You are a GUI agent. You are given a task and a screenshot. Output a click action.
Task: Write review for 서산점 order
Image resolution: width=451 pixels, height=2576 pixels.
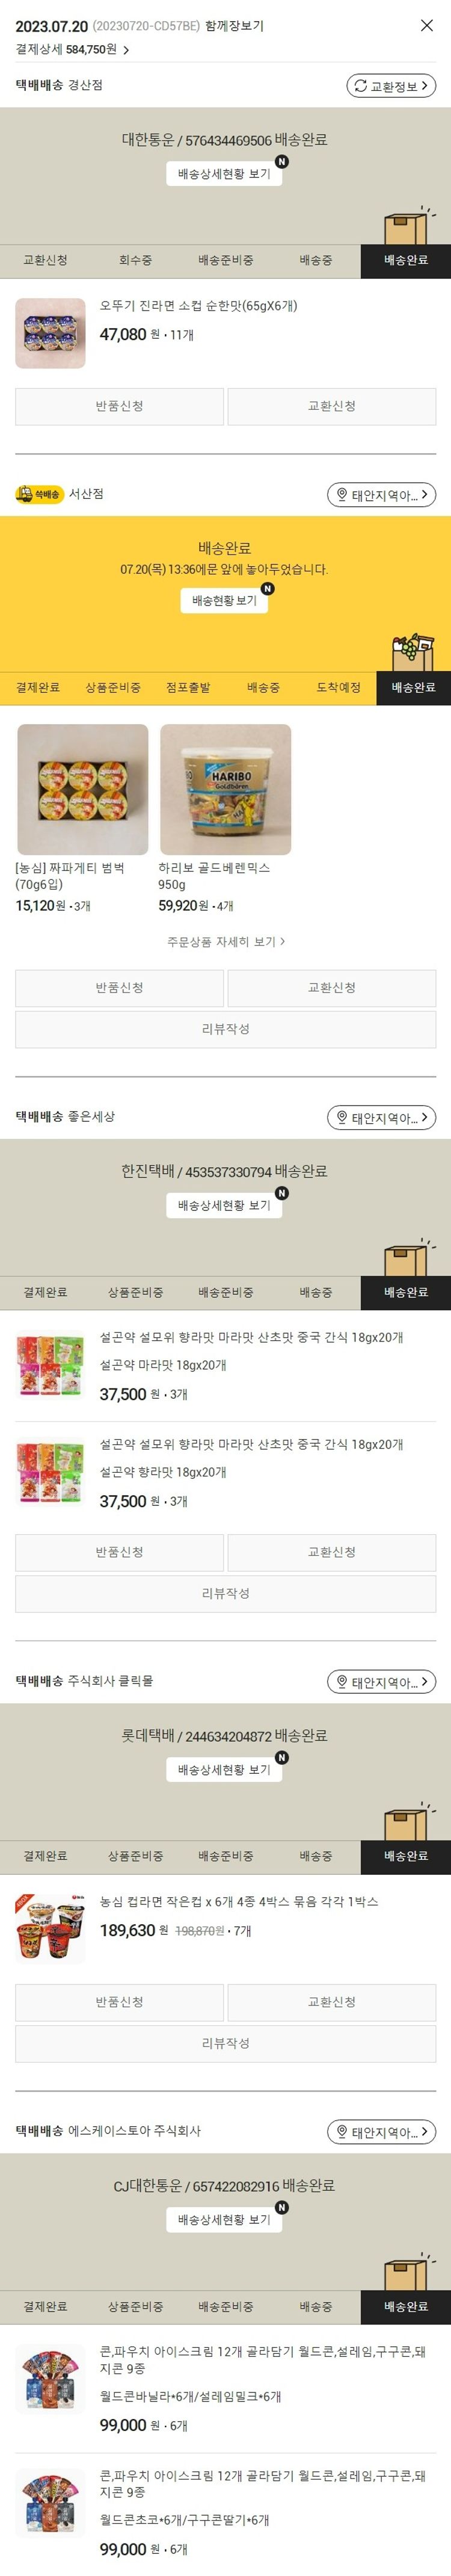click(225, 1029)
